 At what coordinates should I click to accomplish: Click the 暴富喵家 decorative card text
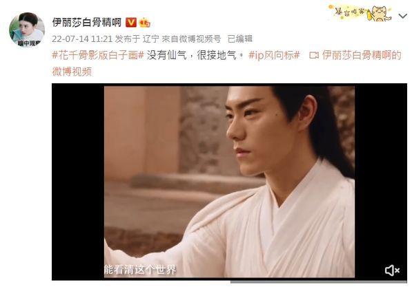coord(349,11)
